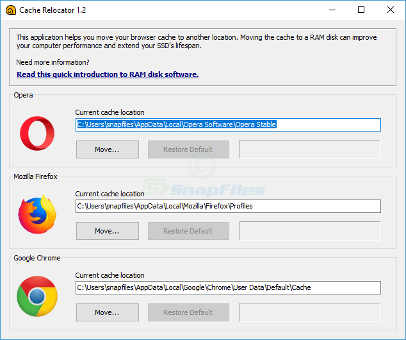Viewport: 406px width, 340px height.
Task: Click the Cache Relocator title bar icon
Action: (x=11, y=10)
